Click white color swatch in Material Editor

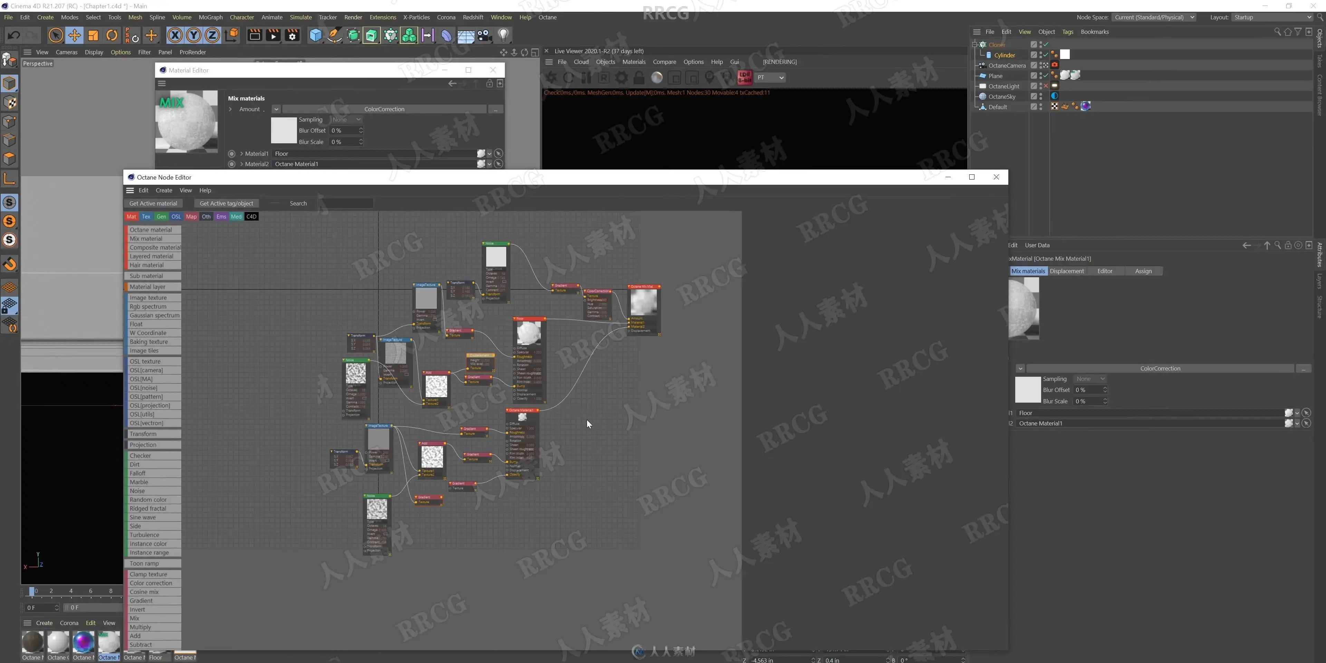(x=284, y=130)
